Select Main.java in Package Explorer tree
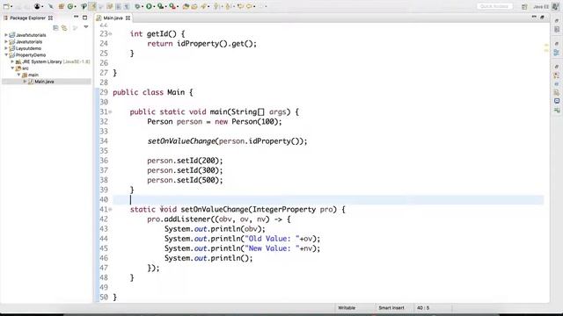Viewport: 563px width, 316px height. (44, 82)
